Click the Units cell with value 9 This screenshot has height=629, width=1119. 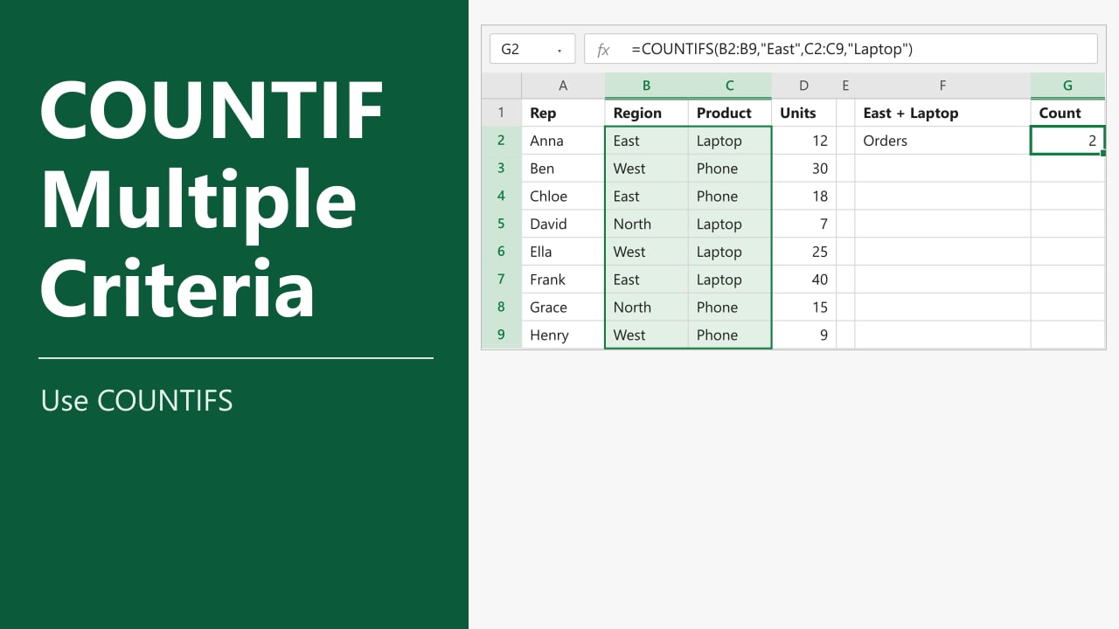(x=804, y=335)
